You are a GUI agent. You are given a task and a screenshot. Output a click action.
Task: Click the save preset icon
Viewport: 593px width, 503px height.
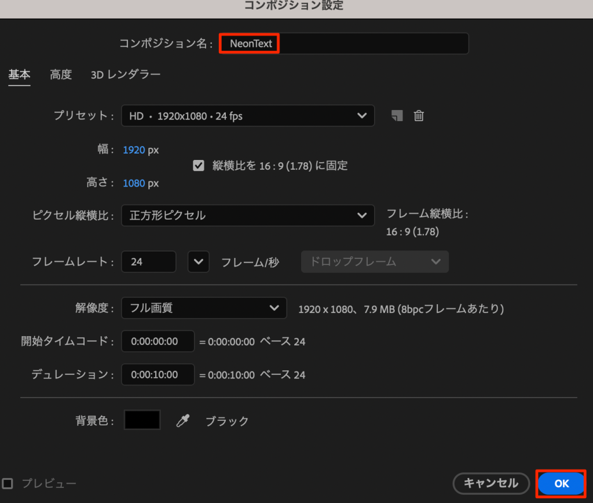pos(397,116)
